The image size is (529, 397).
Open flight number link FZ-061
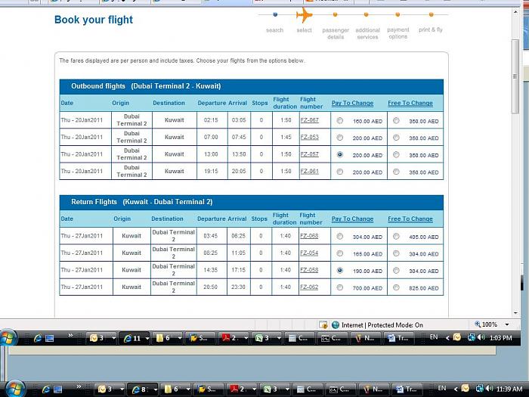point(309,171)
